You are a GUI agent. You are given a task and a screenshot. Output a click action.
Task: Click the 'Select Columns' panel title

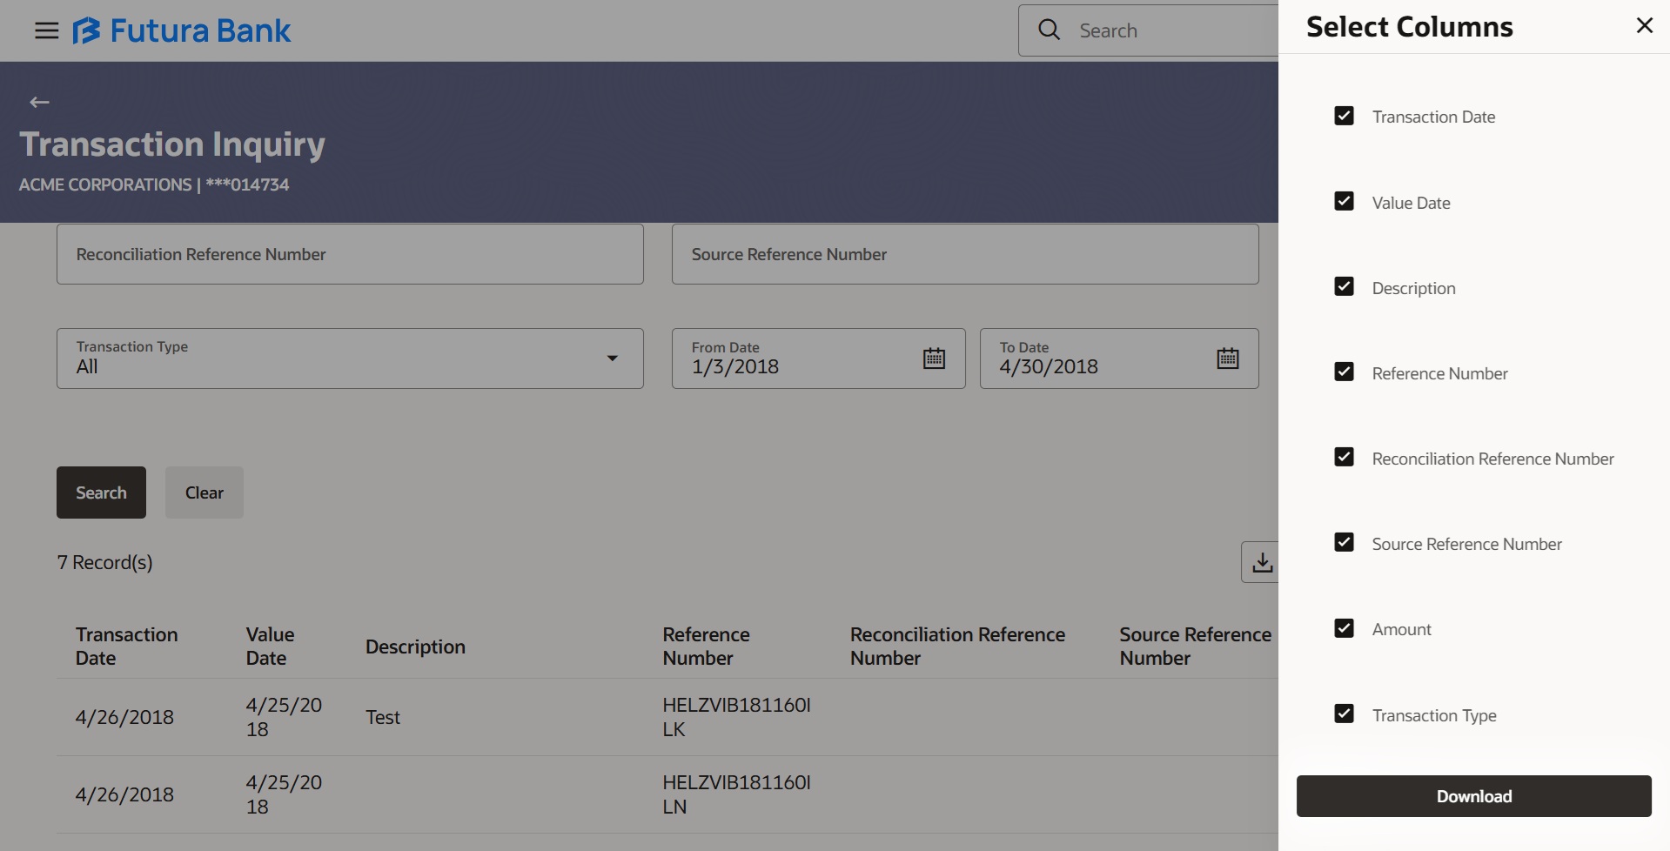[1410, 27]
